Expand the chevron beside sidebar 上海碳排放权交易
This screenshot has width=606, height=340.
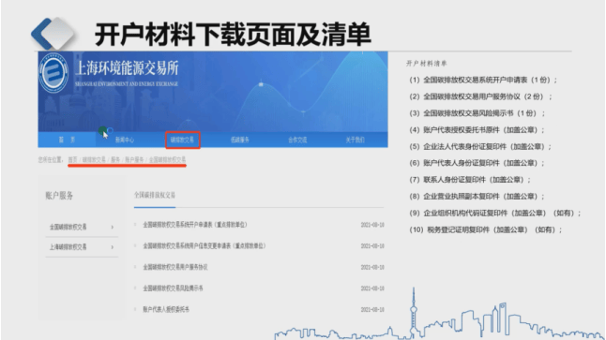click(x=112, y=247)
